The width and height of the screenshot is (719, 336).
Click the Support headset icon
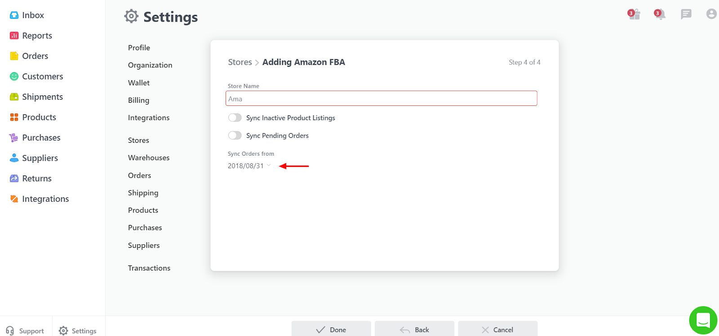tap(10, 331)
